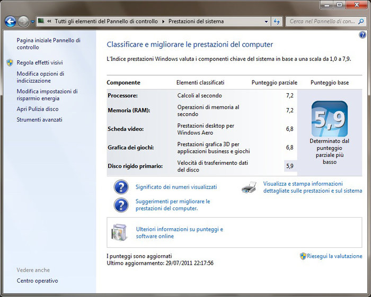This screenshot has width=371, height=297.
Task: Click the software box icon
Action: click(x=119, y=232)
